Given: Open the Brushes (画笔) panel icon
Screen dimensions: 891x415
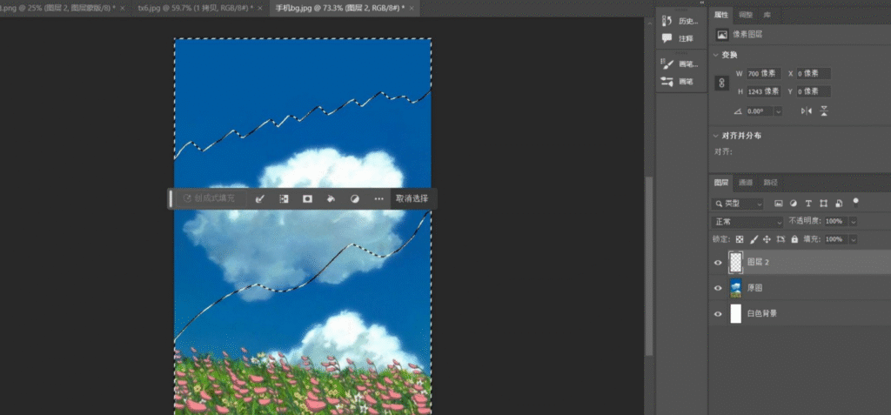Looking at the screenshot, I should [667, 81].
